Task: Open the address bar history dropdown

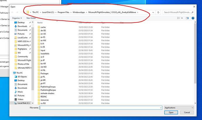Action: 153,12
